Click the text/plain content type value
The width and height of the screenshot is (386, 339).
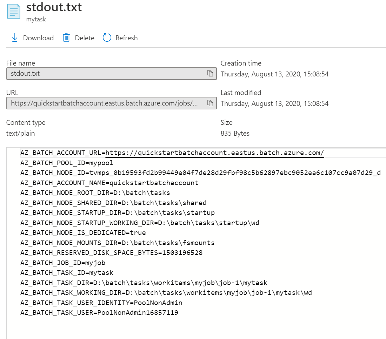[20, 133]
